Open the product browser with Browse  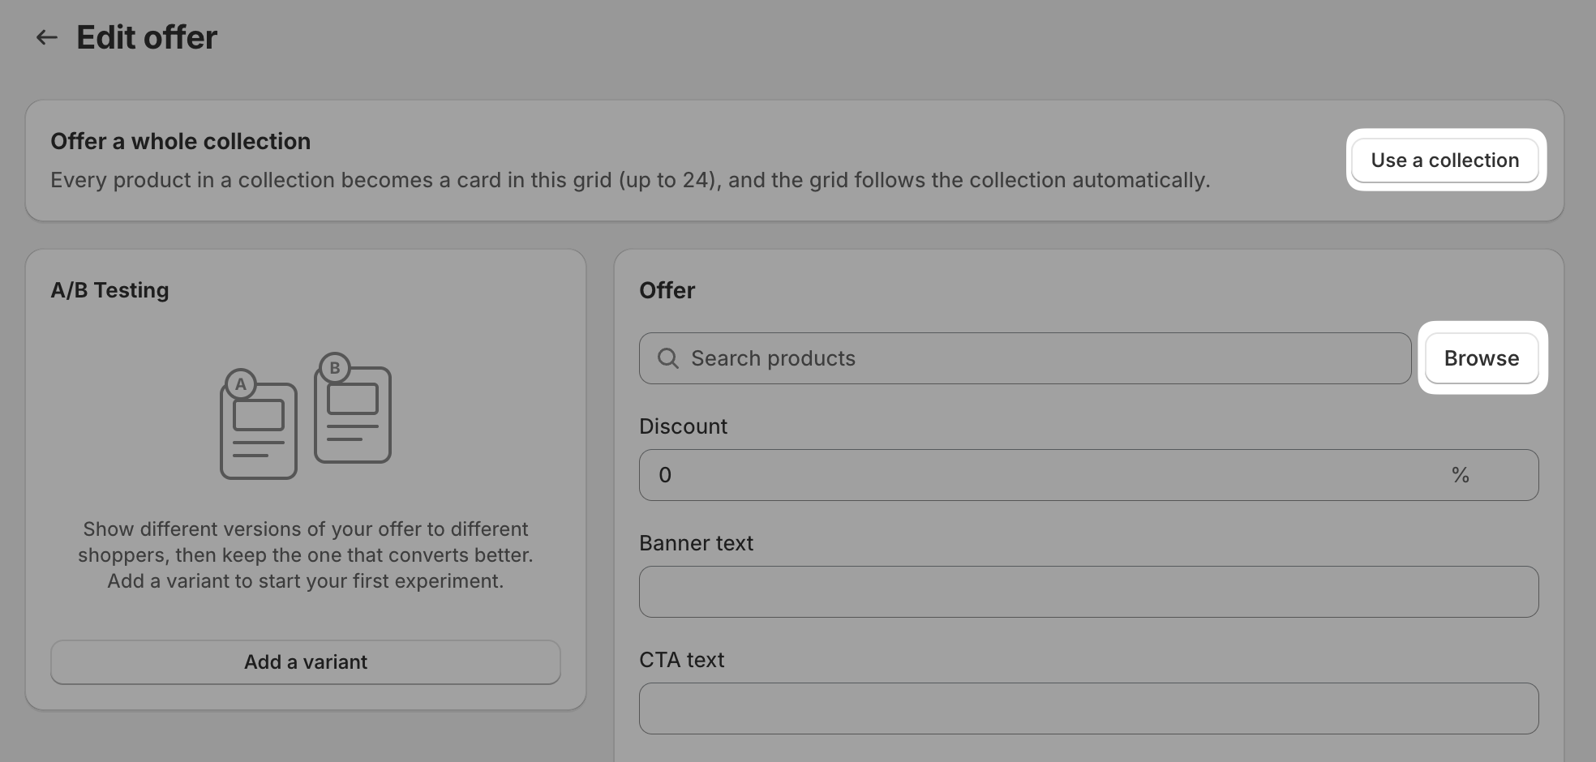[1482, 358]
